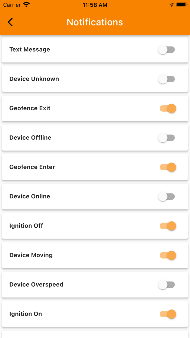Tap the Carrier label in status bar
190x338 pixels.
12,5
